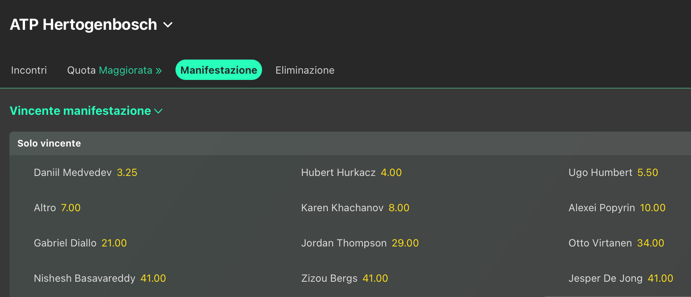
Task: Click the Quota Maggiorata double-arrow icon
Action: pos(159,71)
